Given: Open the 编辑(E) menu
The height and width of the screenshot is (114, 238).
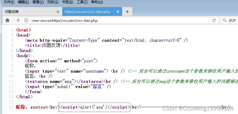Looking at the screenshot, I should pyautogui.click(x=23, y=2).
